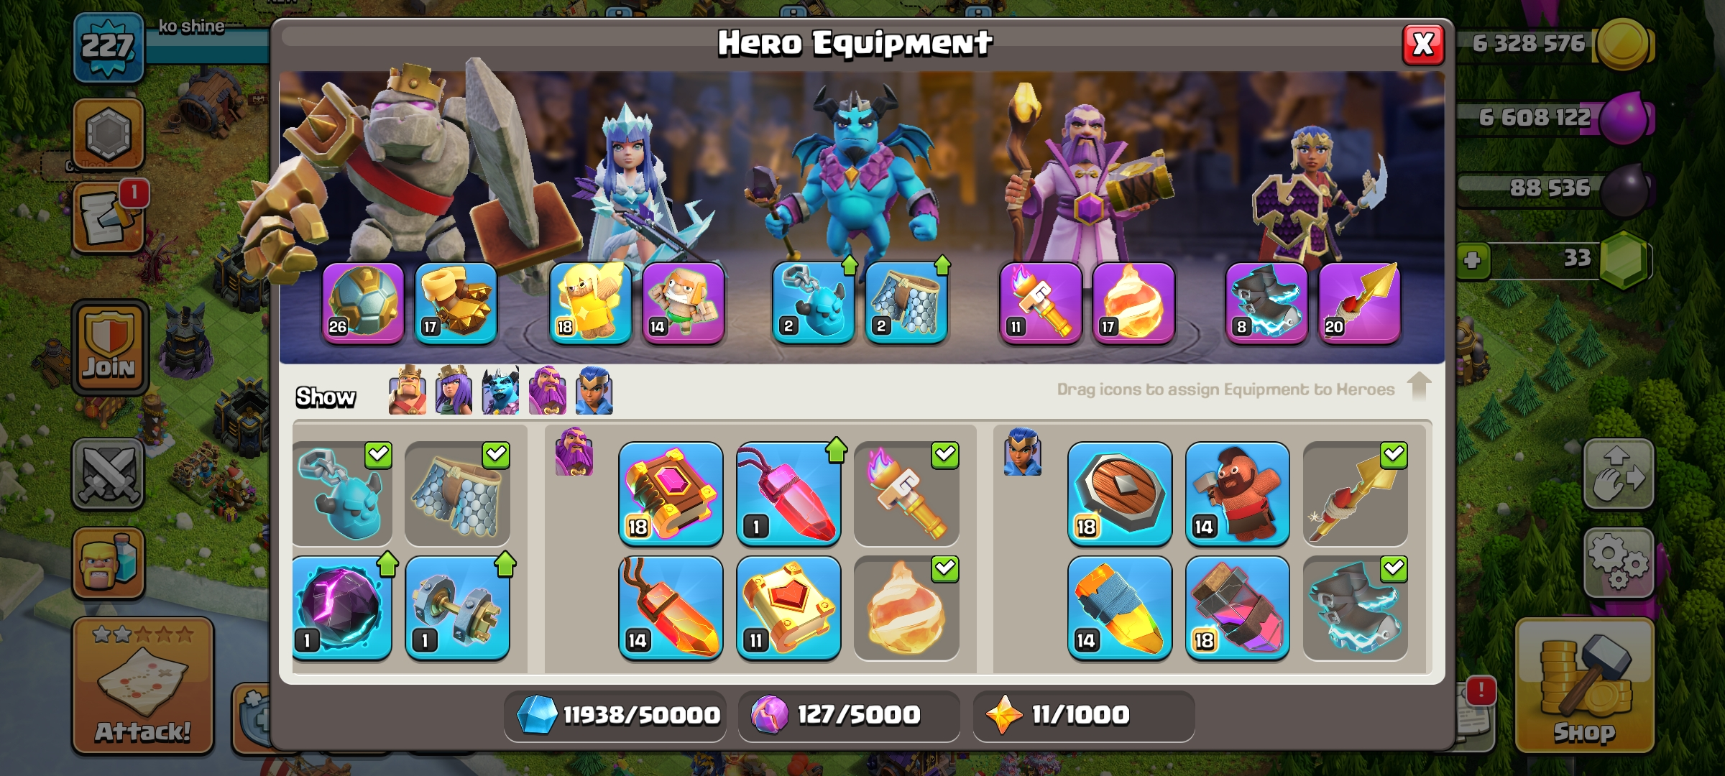Select the level 20 Rocket Spear slot

click(x=1359, y=302)
